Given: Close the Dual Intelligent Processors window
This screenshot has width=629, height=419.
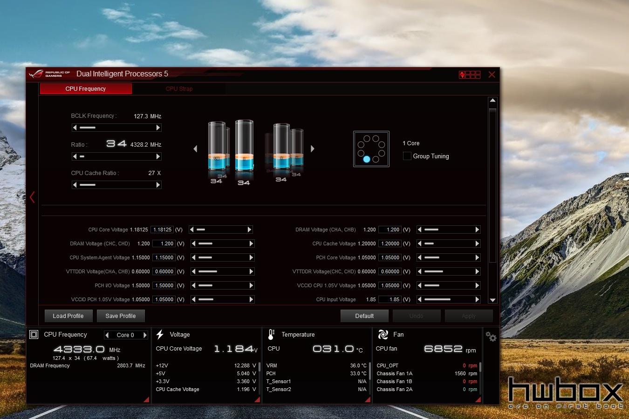Looking at the screenshot, I should (x=492, y=74).
